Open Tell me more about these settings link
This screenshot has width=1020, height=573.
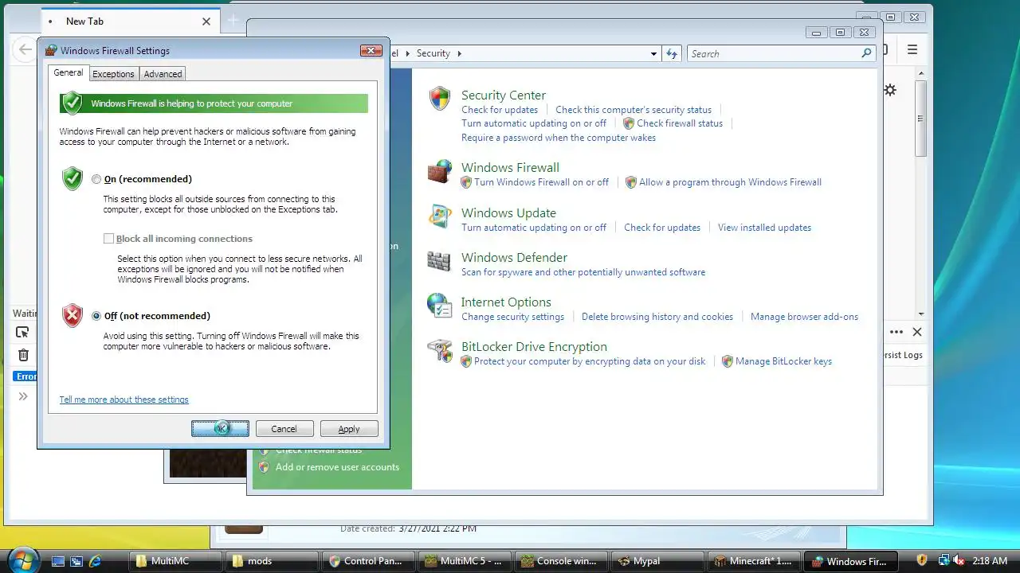(x=124, y=400)
